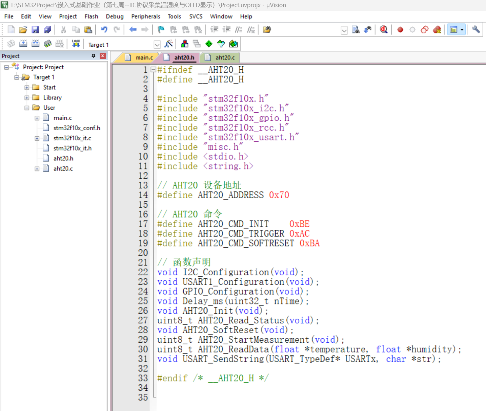Close the Project panel

[x=103, y=56]
